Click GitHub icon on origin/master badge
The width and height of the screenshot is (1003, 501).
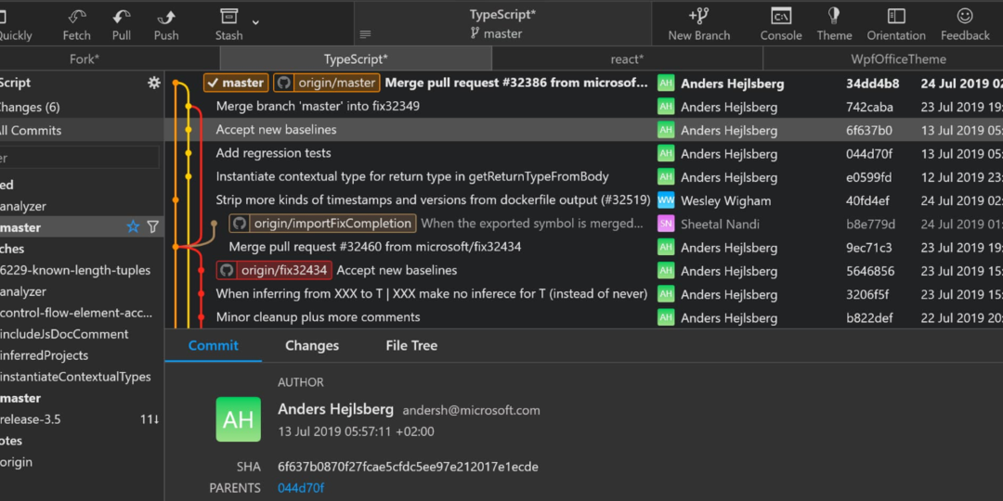[284, 83]
